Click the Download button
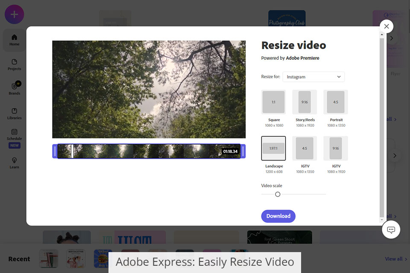 pyautogui.click(x=278, y=216)
